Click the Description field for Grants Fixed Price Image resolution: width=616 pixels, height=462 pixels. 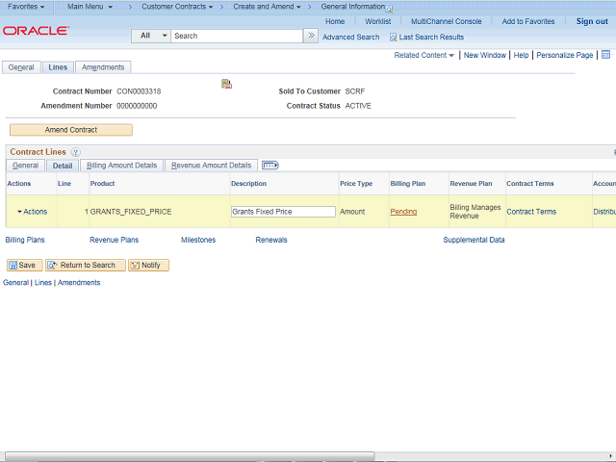tap(283, 212)
